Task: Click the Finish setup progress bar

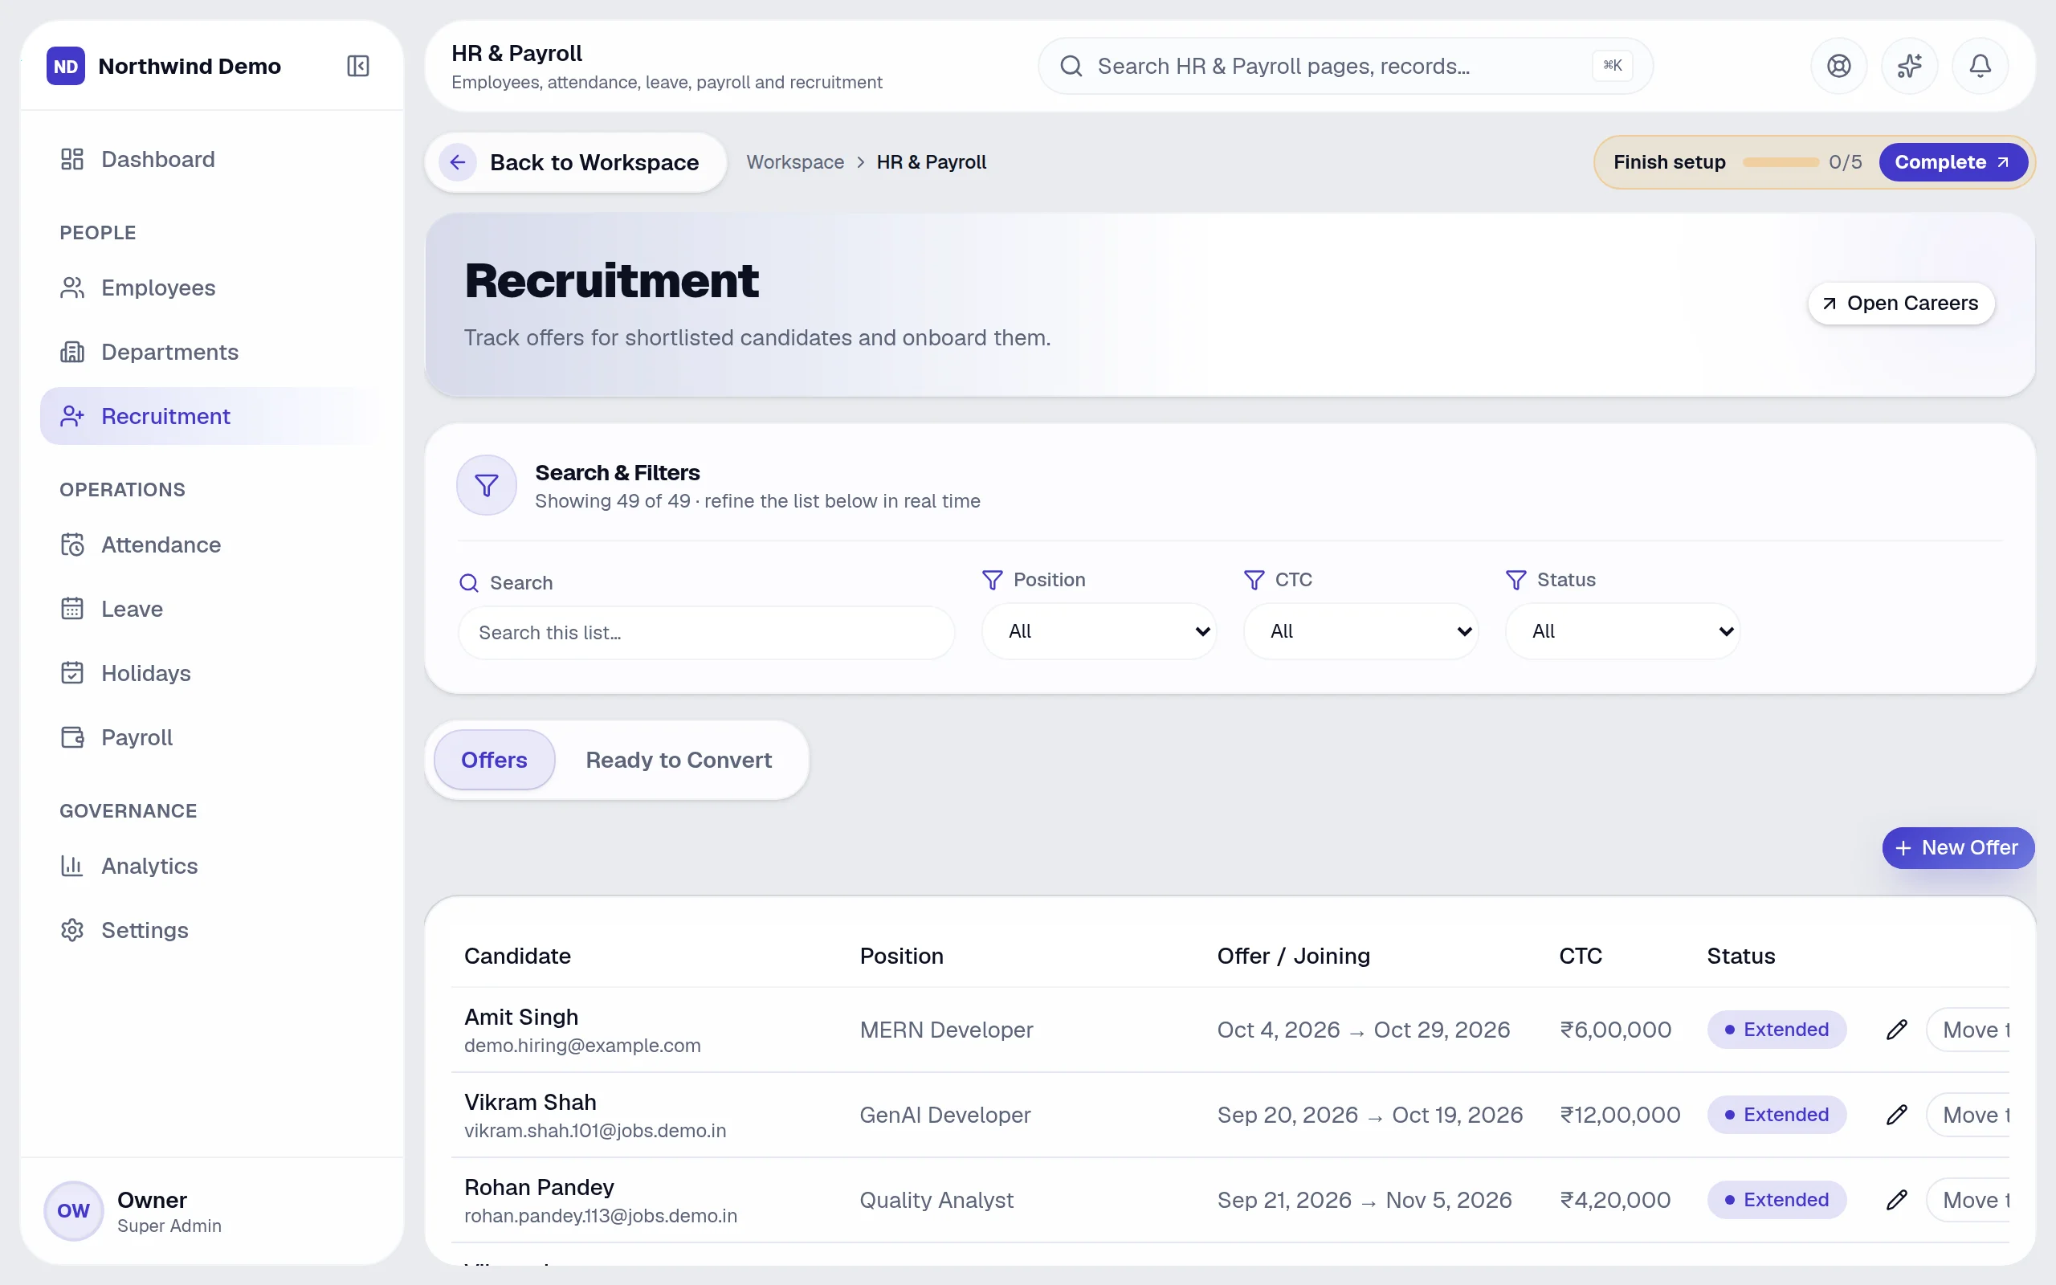Action: pos(1781,162)
